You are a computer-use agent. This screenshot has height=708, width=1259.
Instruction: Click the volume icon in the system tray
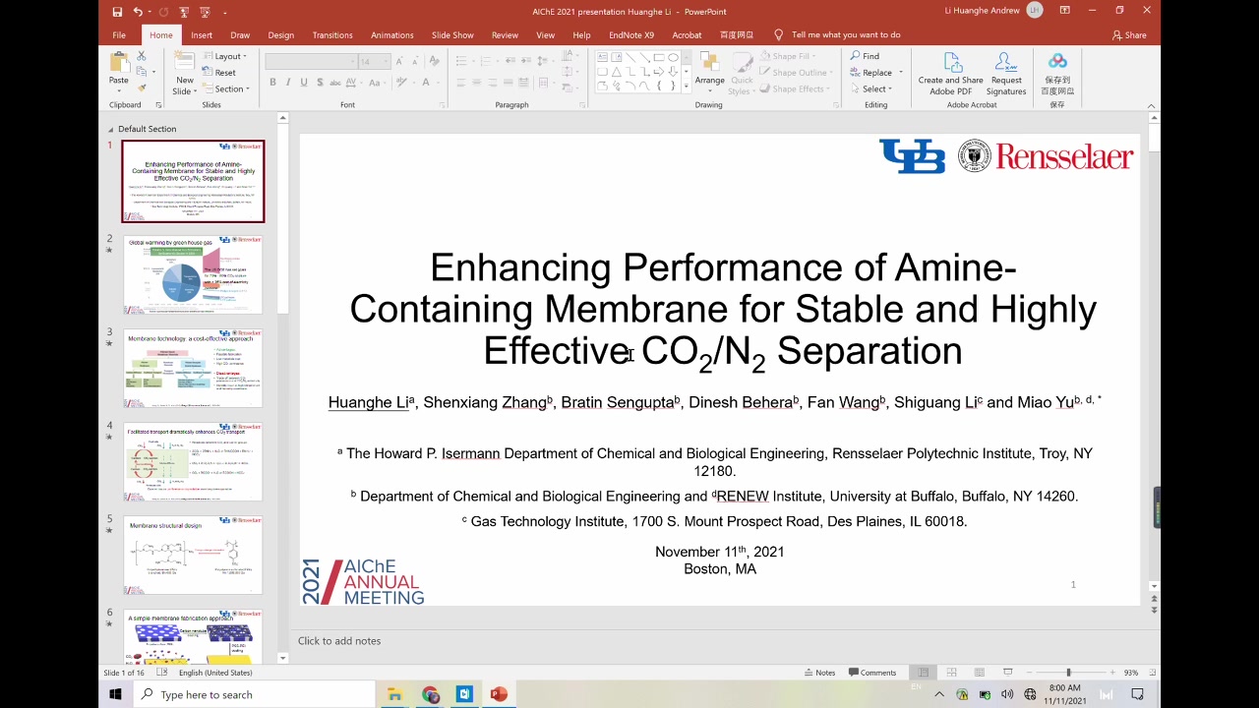(x=1007, y=694)
